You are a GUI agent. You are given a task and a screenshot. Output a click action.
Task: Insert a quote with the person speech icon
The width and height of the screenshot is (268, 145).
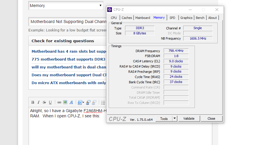[88, 102]
